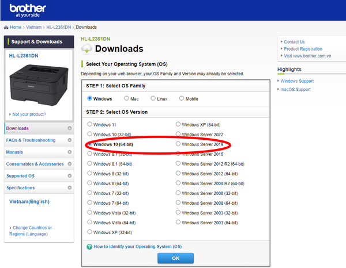
Task: Click the Not your product? link
Action: click(x=29, y=114)
